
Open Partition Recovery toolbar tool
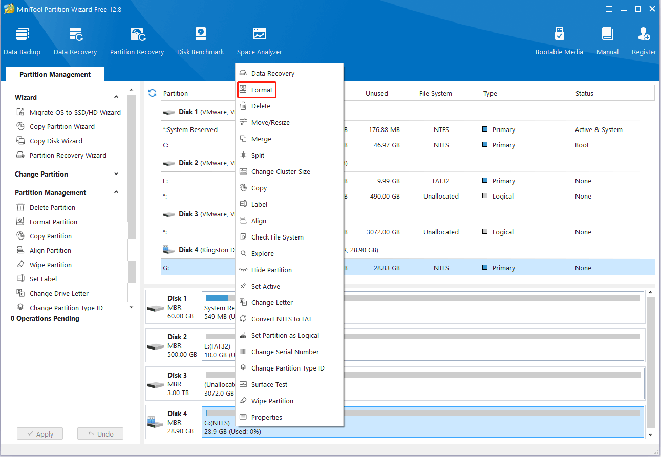click(137, 41)
